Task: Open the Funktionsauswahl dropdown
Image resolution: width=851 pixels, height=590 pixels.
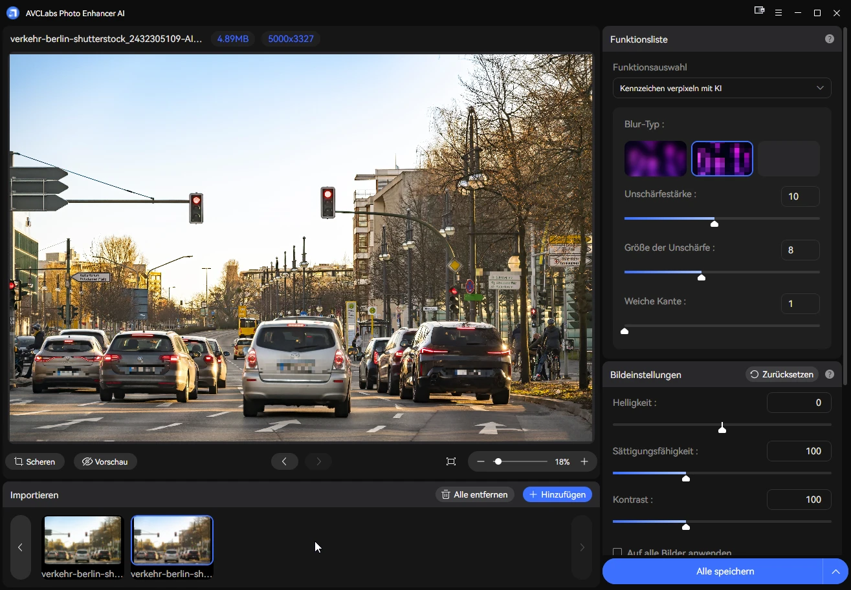Action: 722,88
